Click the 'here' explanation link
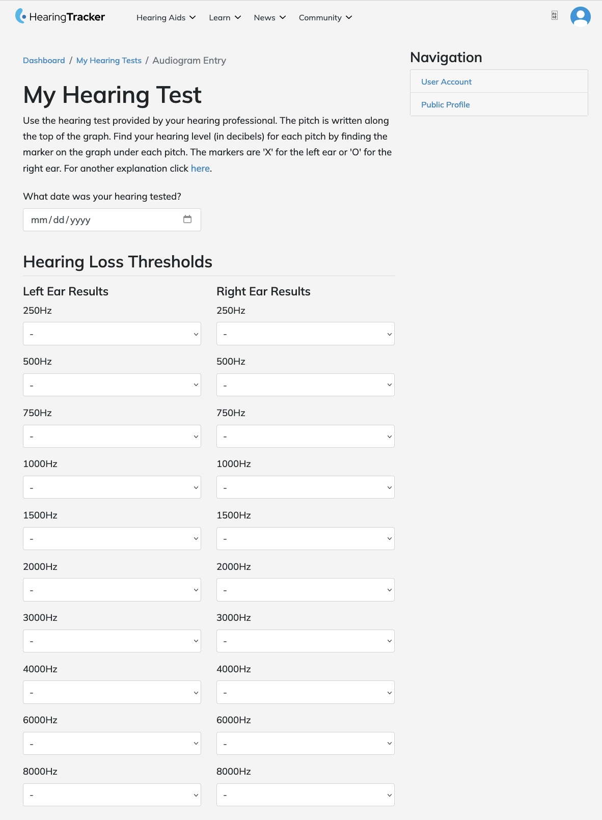The width and height of the screenshot is (602, 820). [200, 168]
